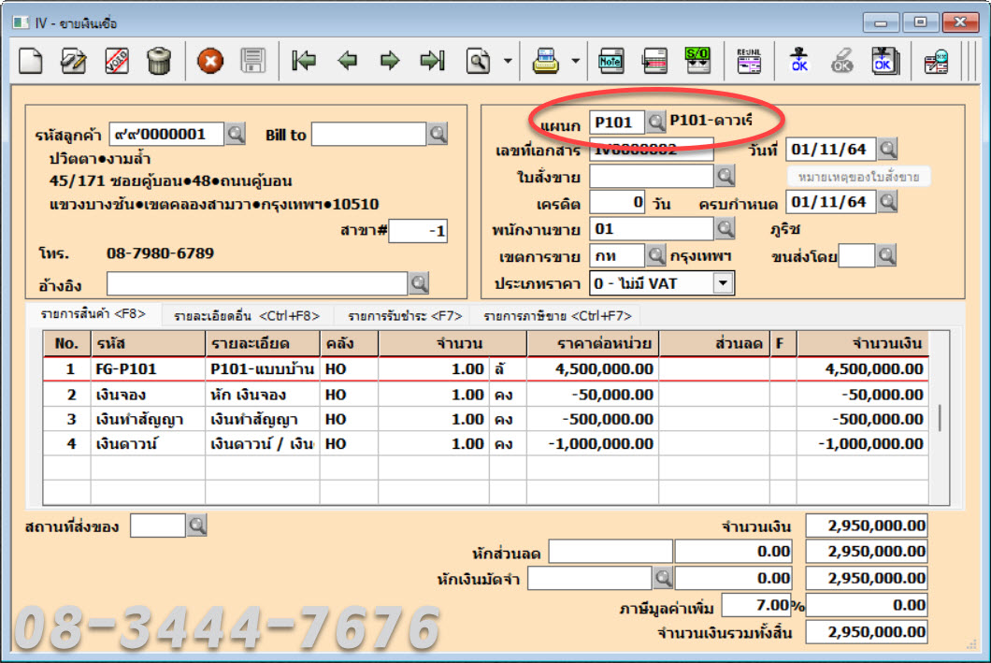Click the จำนวนเงิน column header
991x663 pixels.
[x=863, y=344]
